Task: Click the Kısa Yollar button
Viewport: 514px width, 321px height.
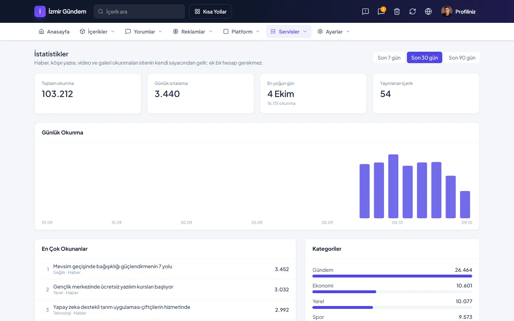Action: (211, 11)
